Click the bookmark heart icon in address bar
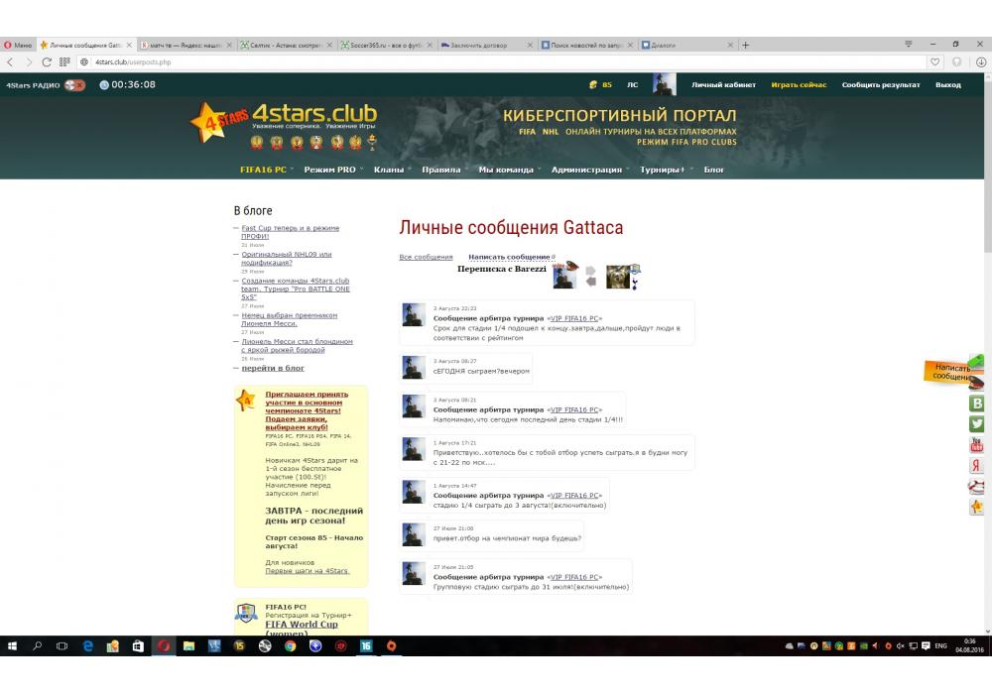 click(935, 61)
